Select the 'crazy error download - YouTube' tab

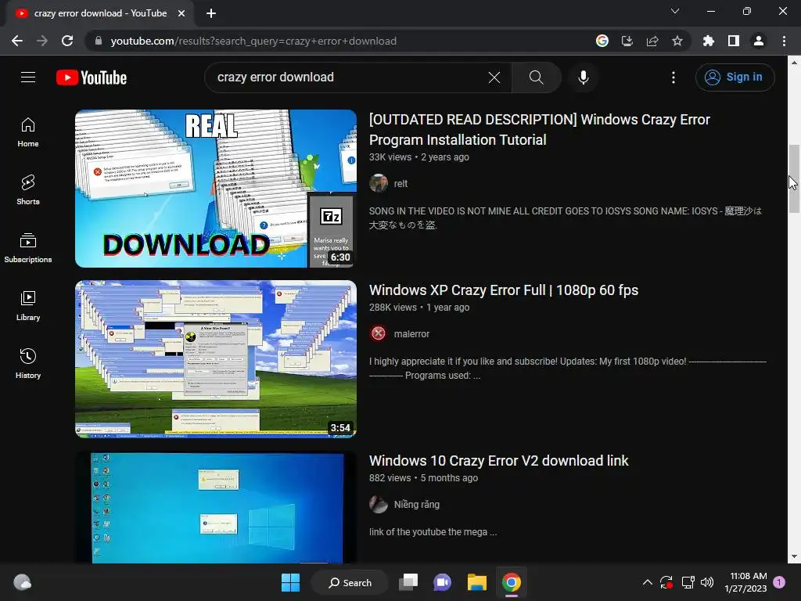pos(100,13)
